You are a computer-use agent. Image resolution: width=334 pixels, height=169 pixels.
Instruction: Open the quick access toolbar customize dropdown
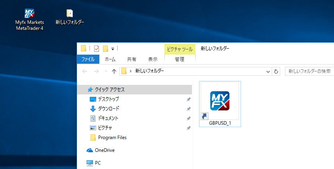pos(113,49)
